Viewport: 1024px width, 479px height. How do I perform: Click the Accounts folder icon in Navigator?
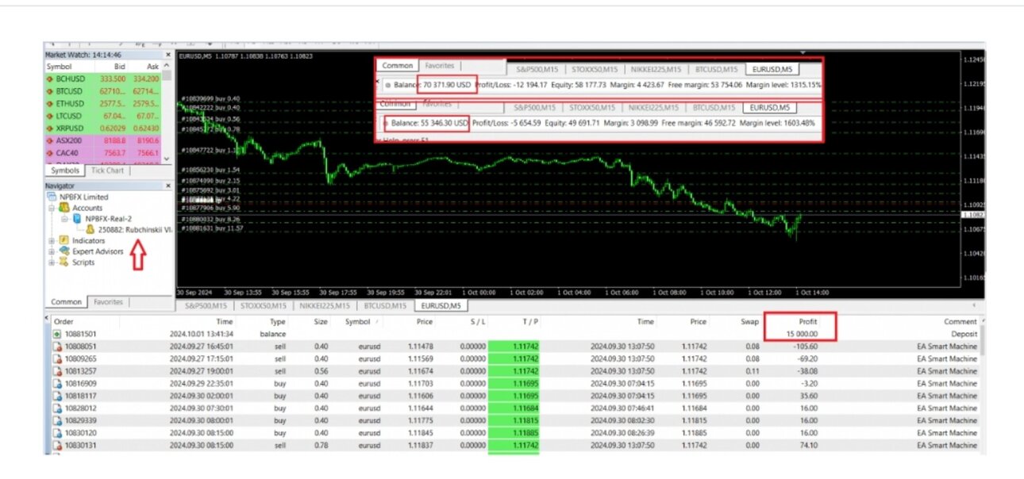(64, 208)
